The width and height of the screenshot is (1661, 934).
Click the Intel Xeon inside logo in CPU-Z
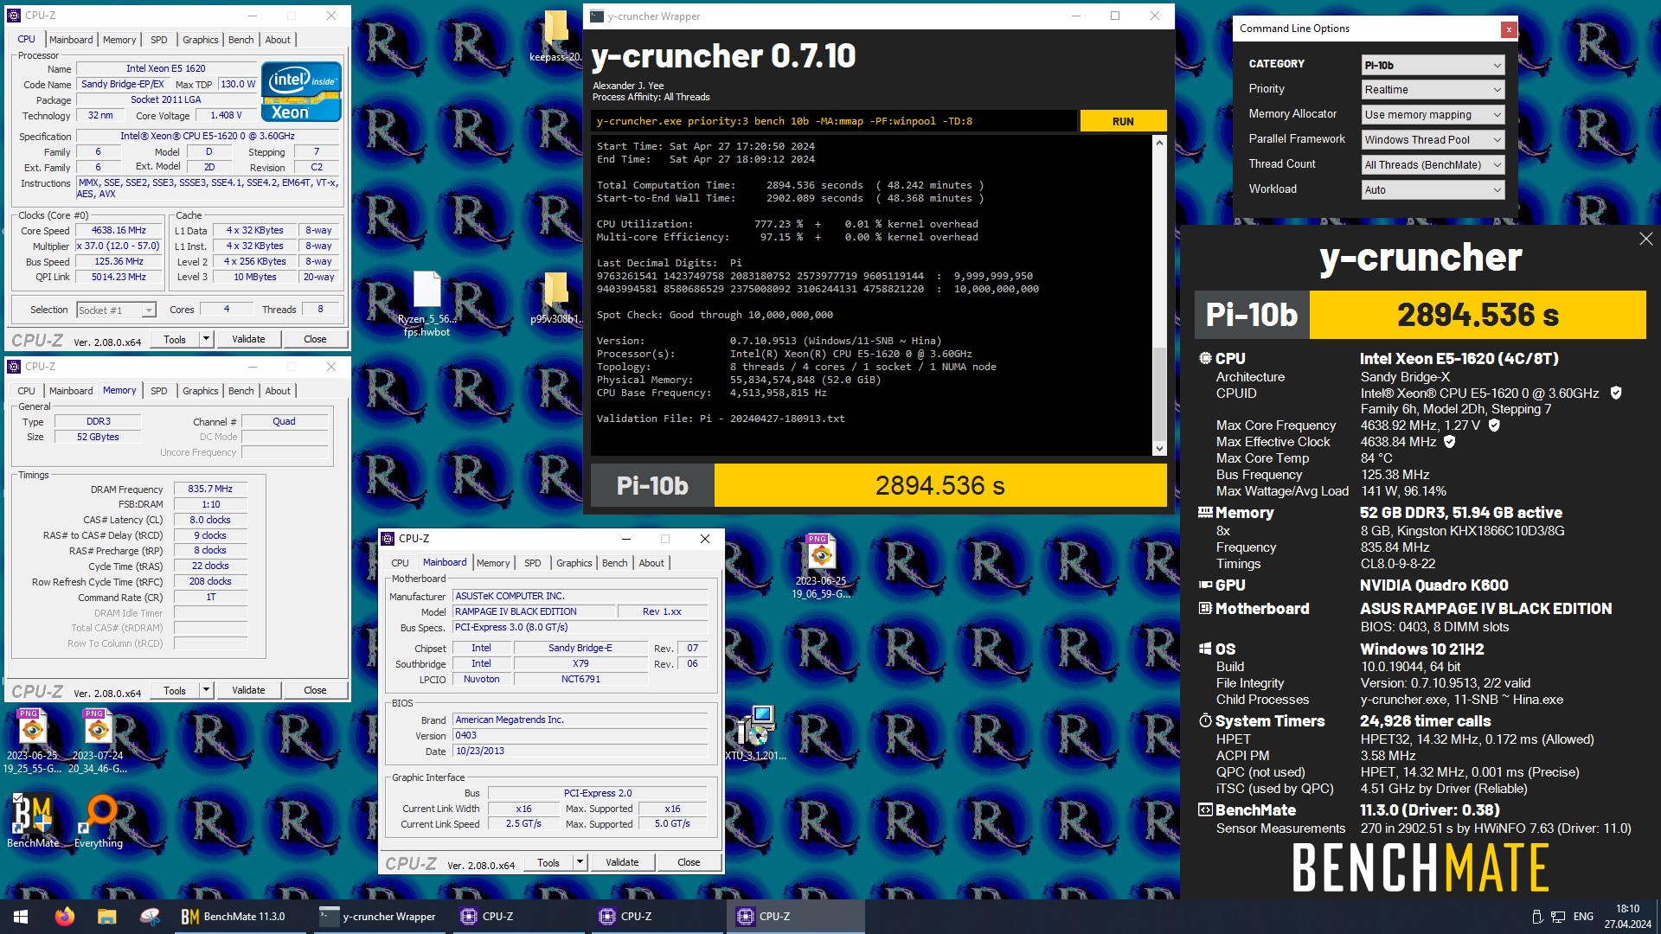click(301, 91)
